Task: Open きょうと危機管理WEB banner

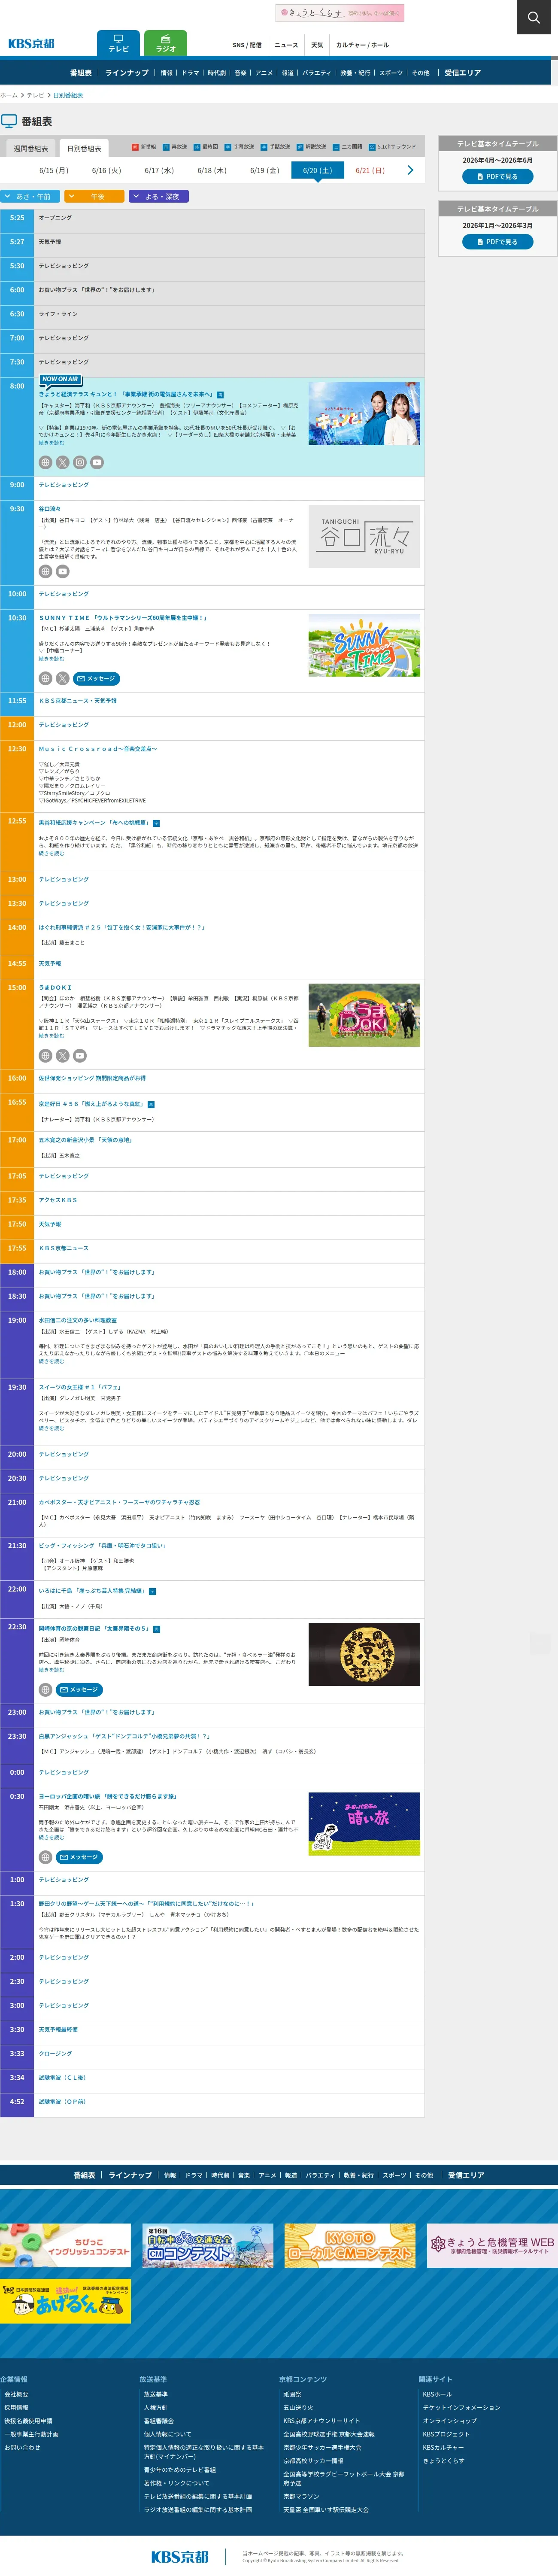Action: coord(492,2245)
